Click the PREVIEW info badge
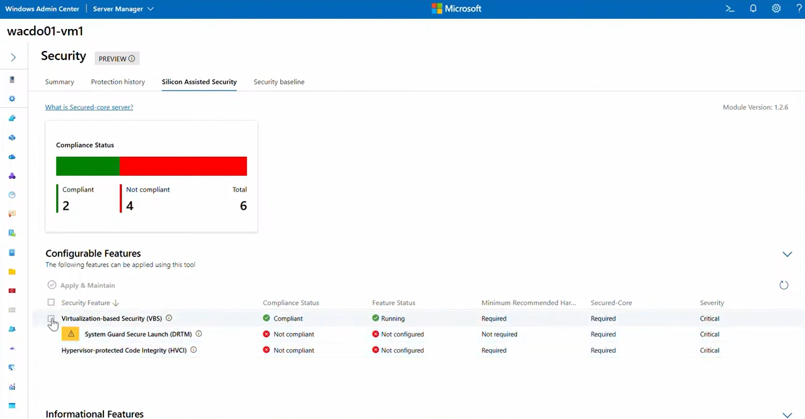The image size is (805, 419). pyautogui.click(x=117, y=59)
